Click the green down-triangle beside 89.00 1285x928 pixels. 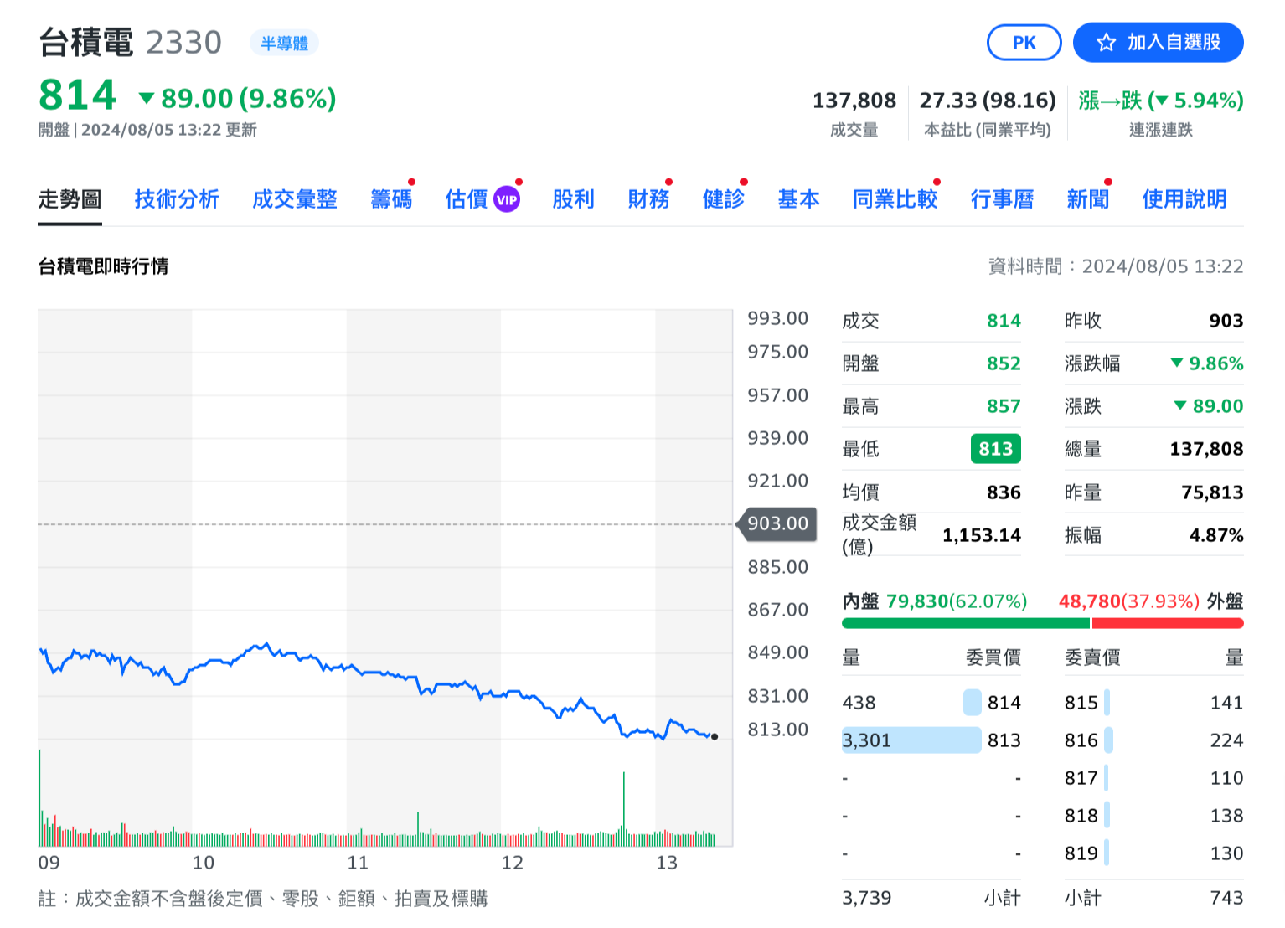pos(147,99)
